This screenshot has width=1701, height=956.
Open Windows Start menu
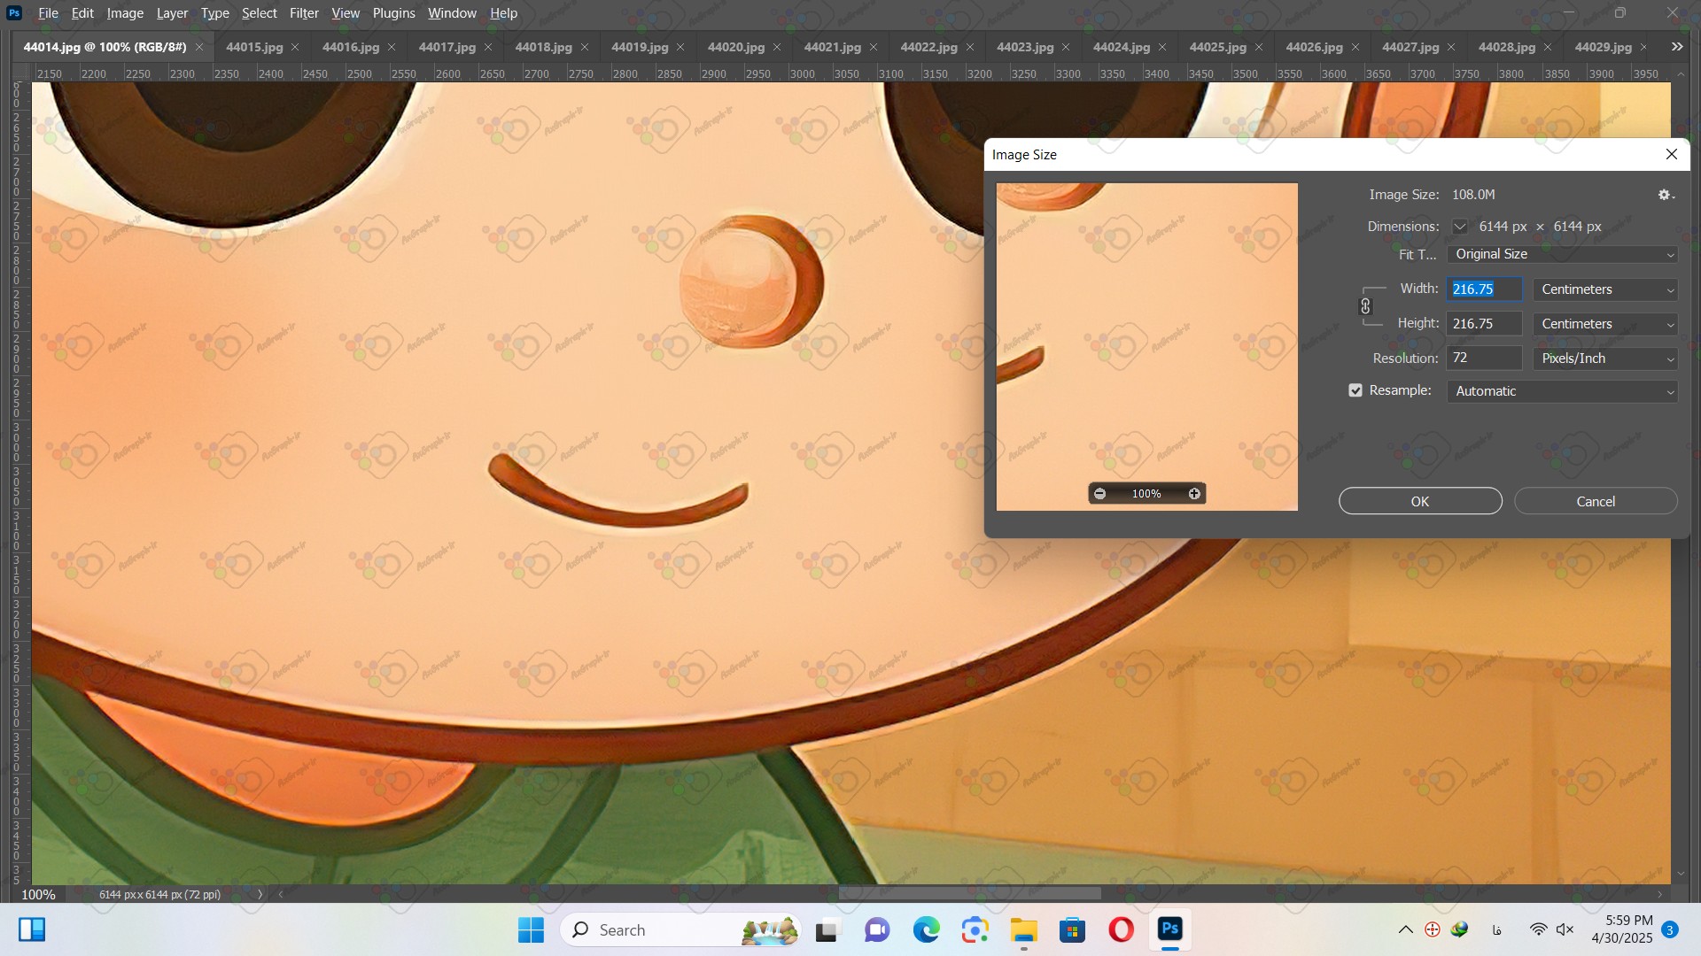click(x=531, y=930)
